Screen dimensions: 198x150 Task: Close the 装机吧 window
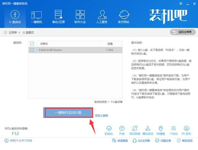[x=195, y=4]
